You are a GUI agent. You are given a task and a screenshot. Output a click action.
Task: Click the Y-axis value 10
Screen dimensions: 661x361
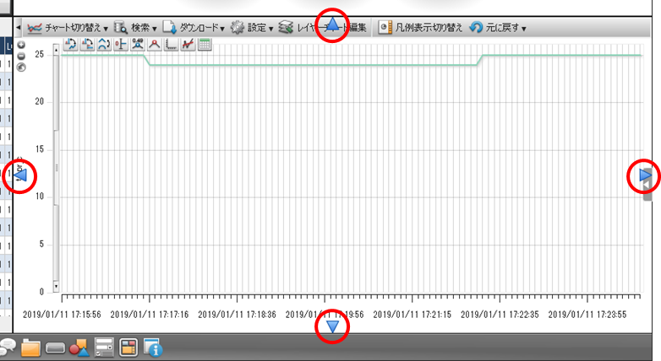click(39, 197)
